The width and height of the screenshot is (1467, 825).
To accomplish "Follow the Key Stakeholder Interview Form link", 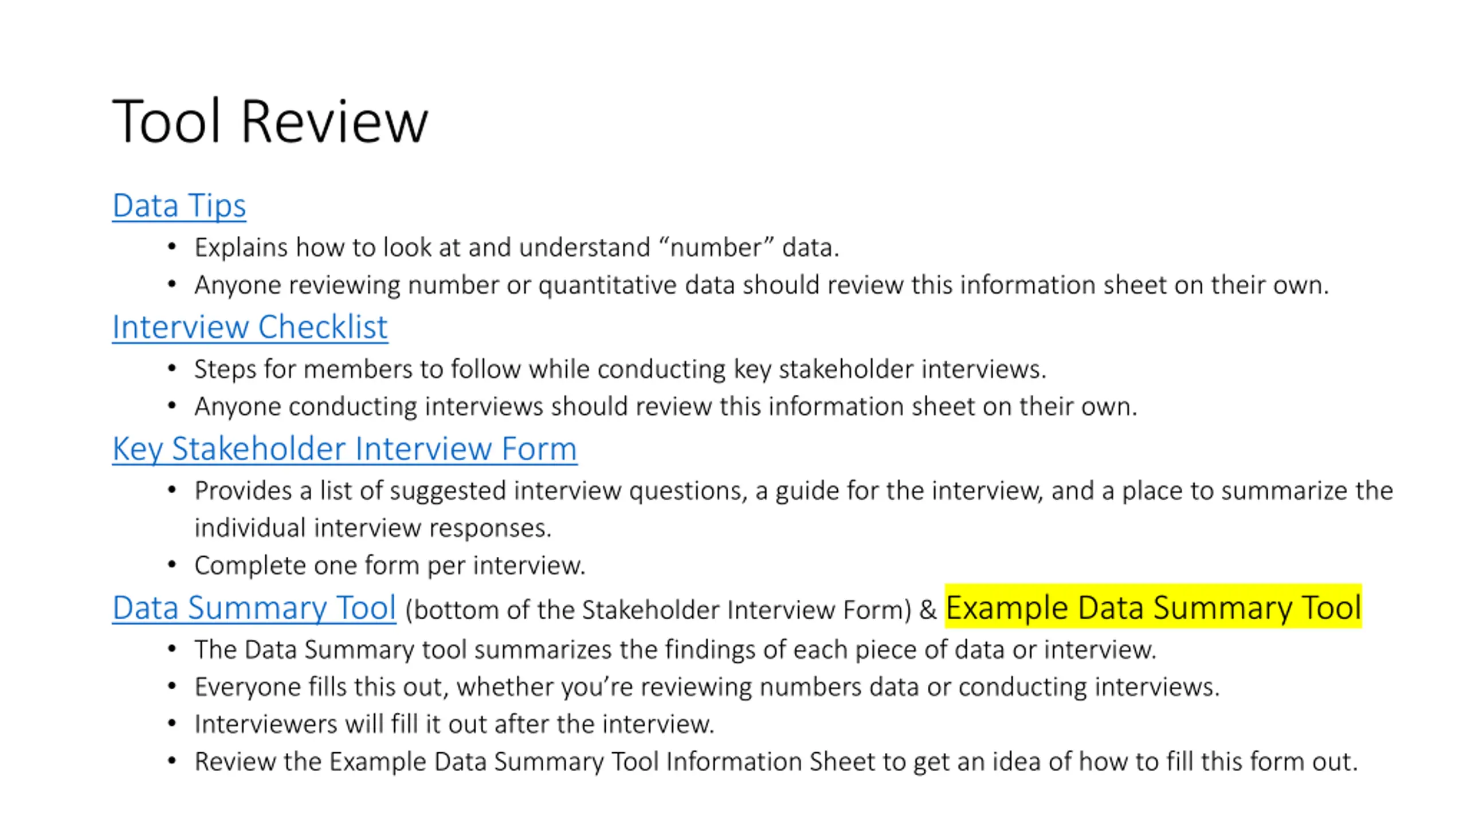I will 344,448.
